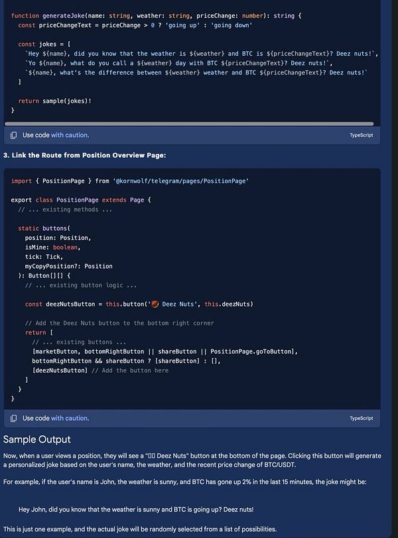Click the 'return sample(jokes)!' code line
Viewport: 398px width, 538px height.
pyautogui.click(x=55, y=101)
